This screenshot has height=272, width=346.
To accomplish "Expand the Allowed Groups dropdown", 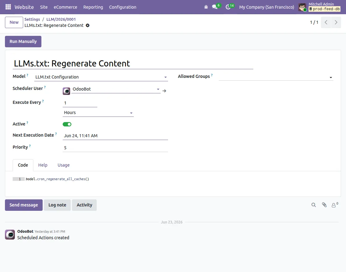I will click(x=331, y=77).
